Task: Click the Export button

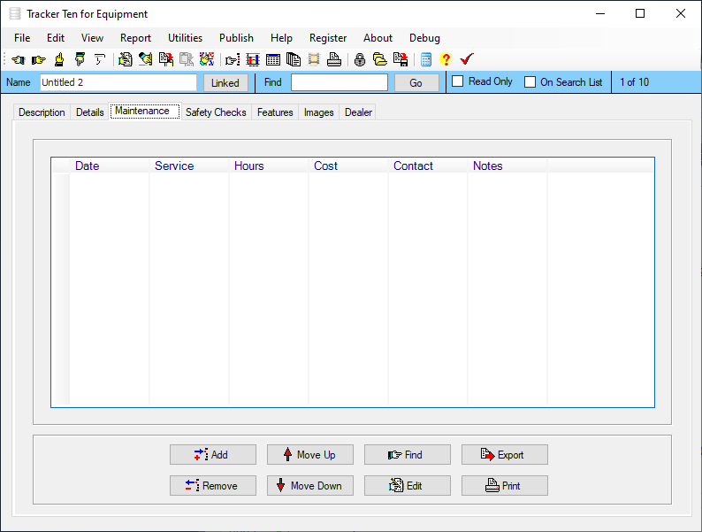Action: 505,454
